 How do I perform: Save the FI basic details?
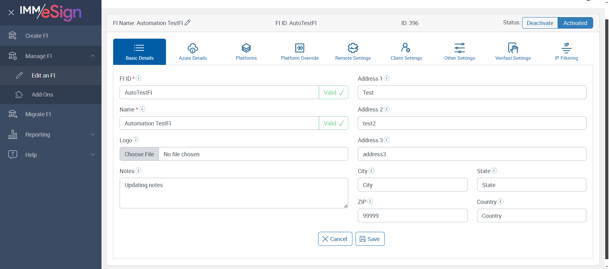[x=370, y=239]
